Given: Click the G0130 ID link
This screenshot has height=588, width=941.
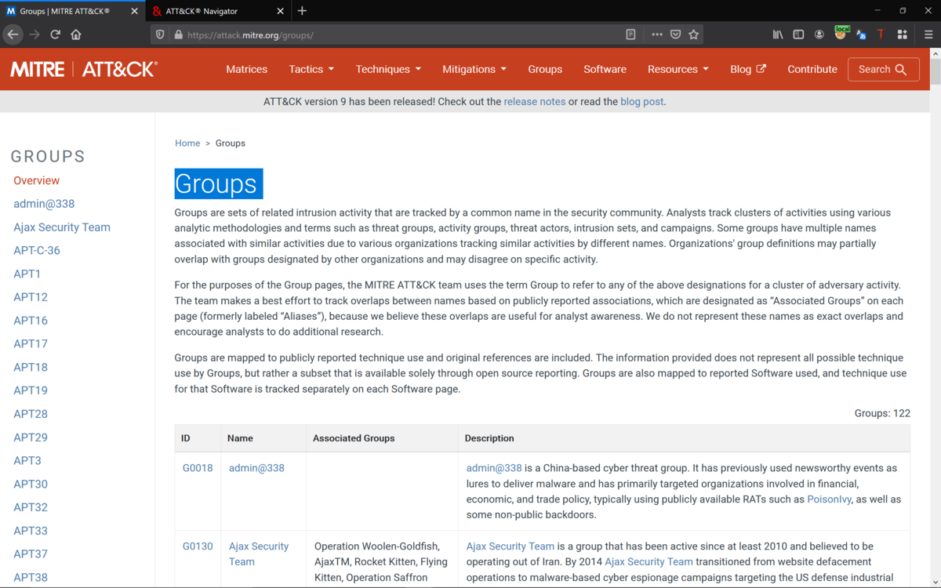Looking at the screenshot, I should (x=198, y=546).
